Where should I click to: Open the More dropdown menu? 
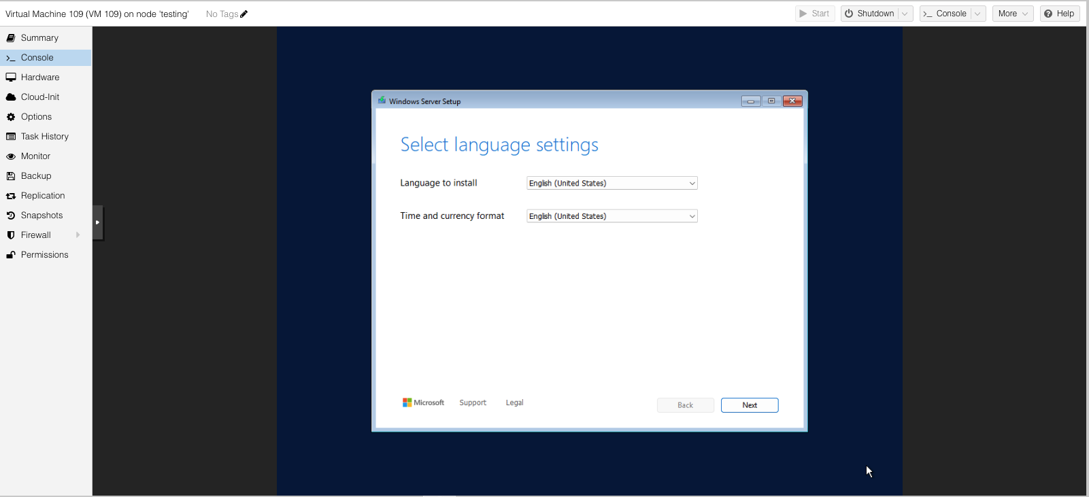(x=1013, y=14)
